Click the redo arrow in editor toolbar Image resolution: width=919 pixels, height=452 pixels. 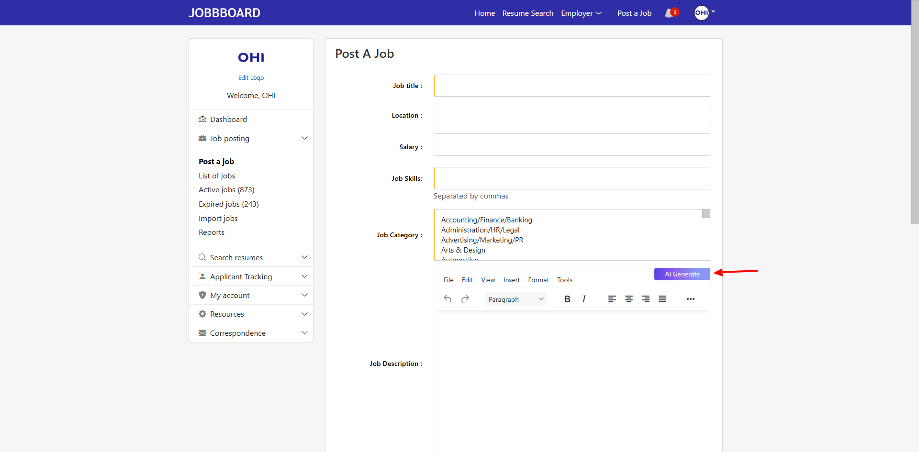click(465, 299)
